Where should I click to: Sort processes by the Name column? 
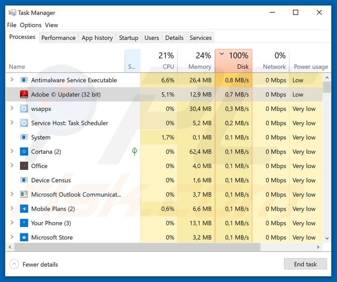[65, 61]
